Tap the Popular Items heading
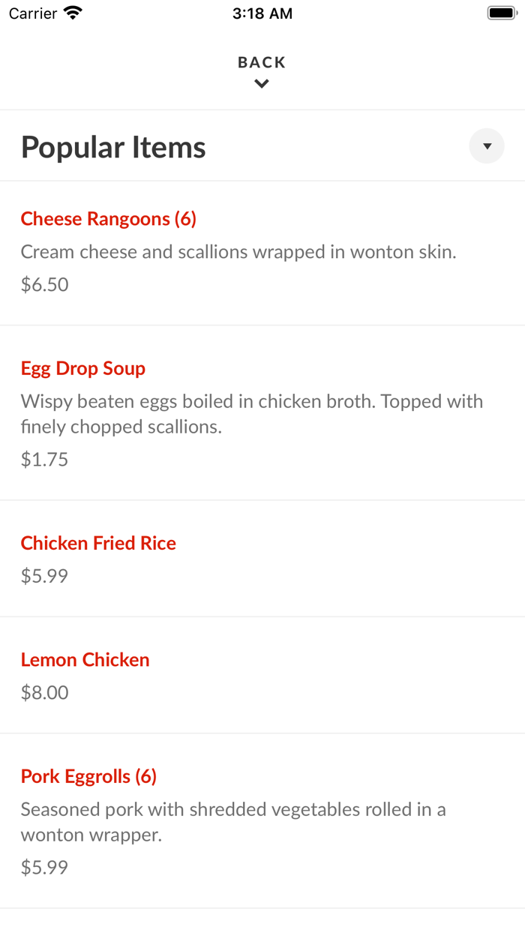The height and width of the screenshot is (933, 525). (113, 147)
